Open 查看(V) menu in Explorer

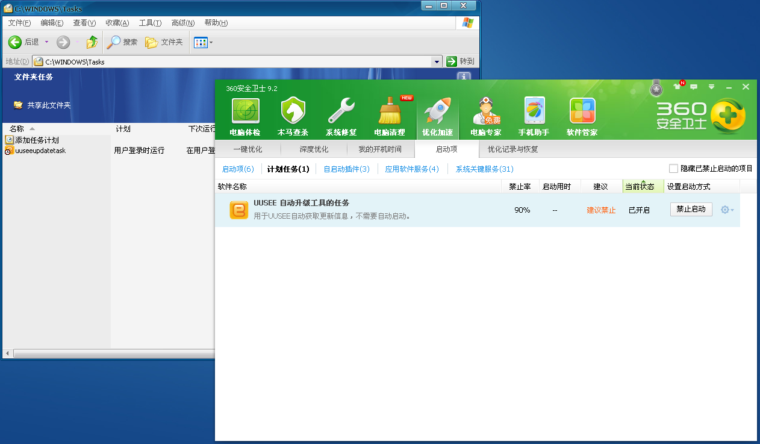[84, 23]
